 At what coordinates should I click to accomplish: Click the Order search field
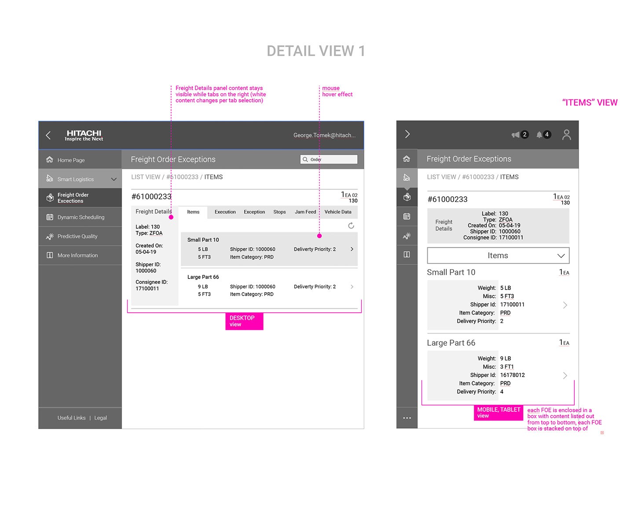(x=329, y=159)
